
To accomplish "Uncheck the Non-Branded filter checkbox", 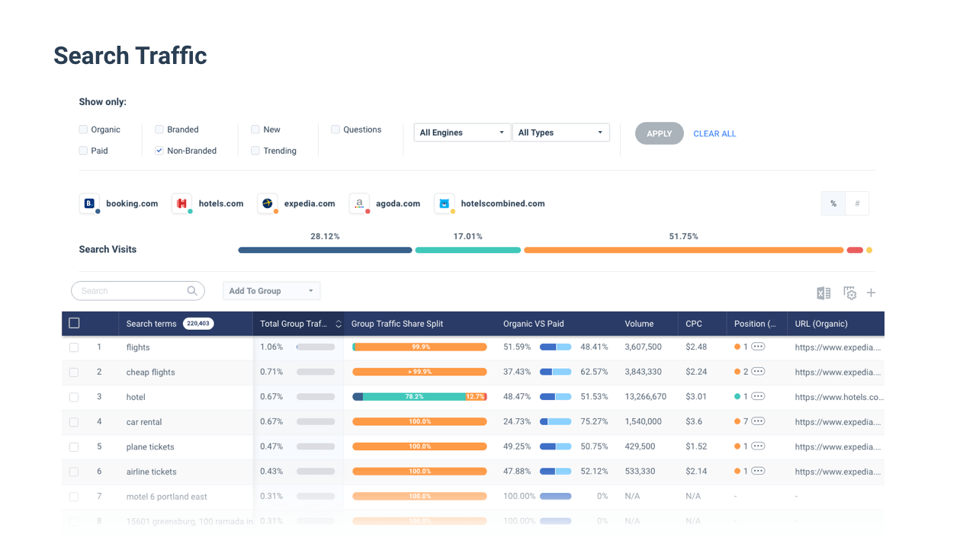I will coord(159,151).
